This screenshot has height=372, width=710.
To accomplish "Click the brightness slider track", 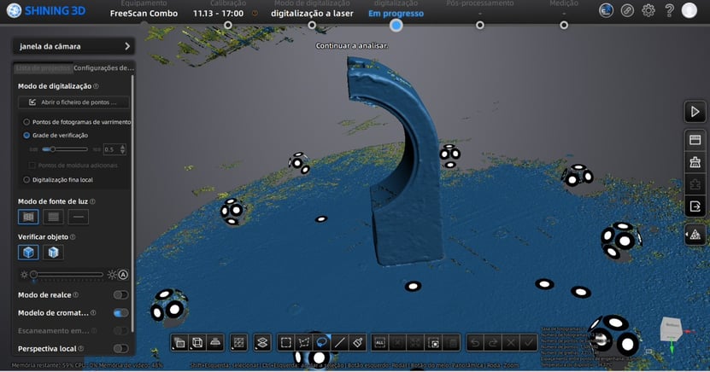I will point(67,274).
